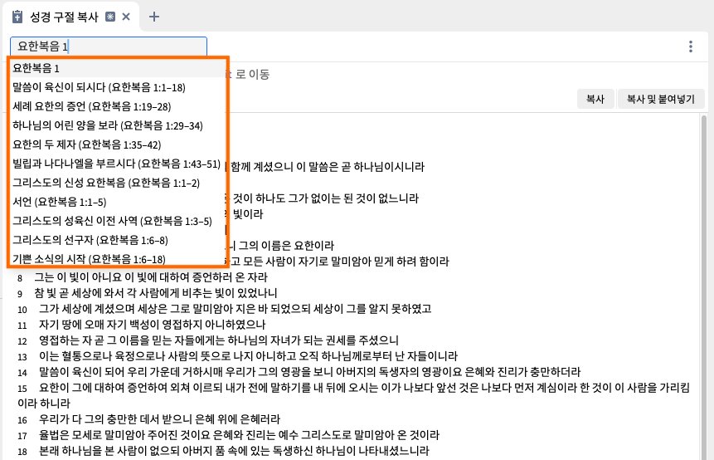Click the clipboard Bible icon on the tab
The width and height of the screenshot is (714, 460).
[17, 17]
